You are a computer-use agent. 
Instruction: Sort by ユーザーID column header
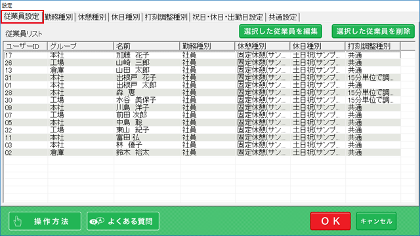tap(26, 46)
